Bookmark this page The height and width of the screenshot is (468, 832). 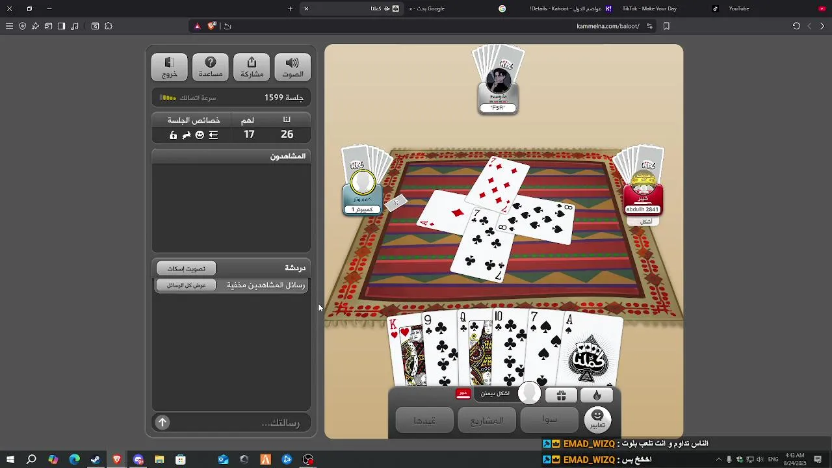pos(666,26)
